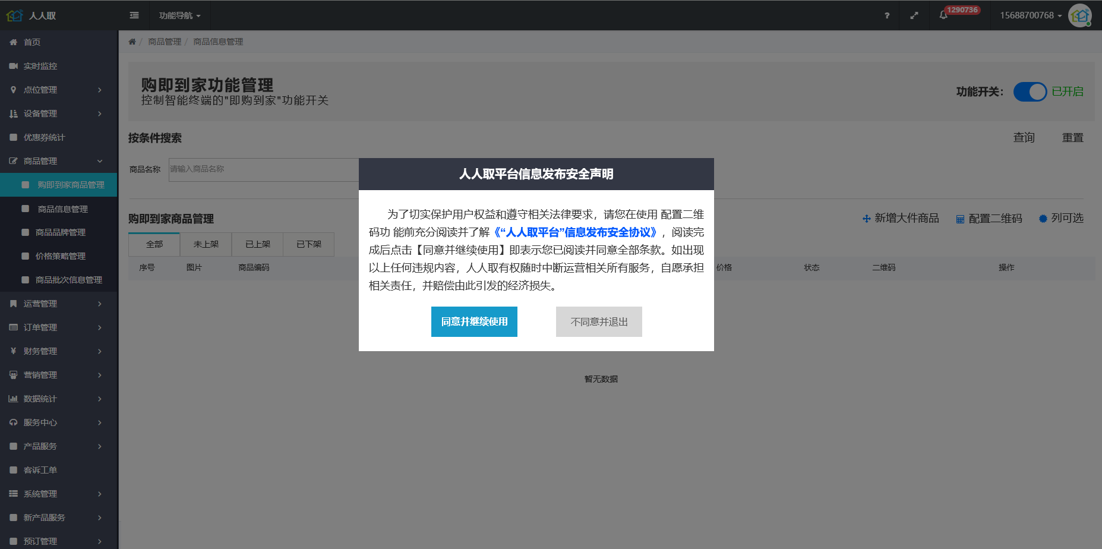
Task: Click the user avatar in top bar
Action: point(1079,15)
